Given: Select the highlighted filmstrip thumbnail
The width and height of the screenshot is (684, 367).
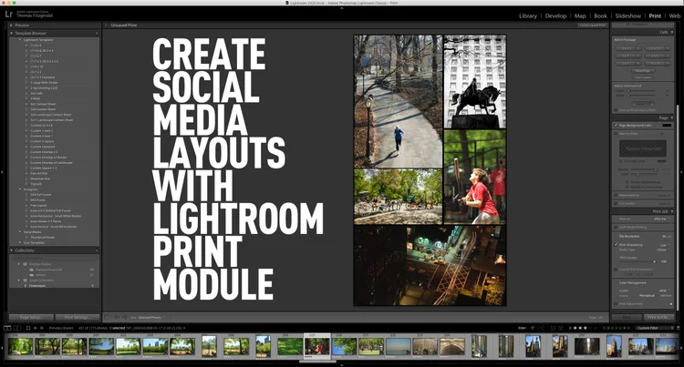Looking at the screenshot, I should (x=317, y=347).
